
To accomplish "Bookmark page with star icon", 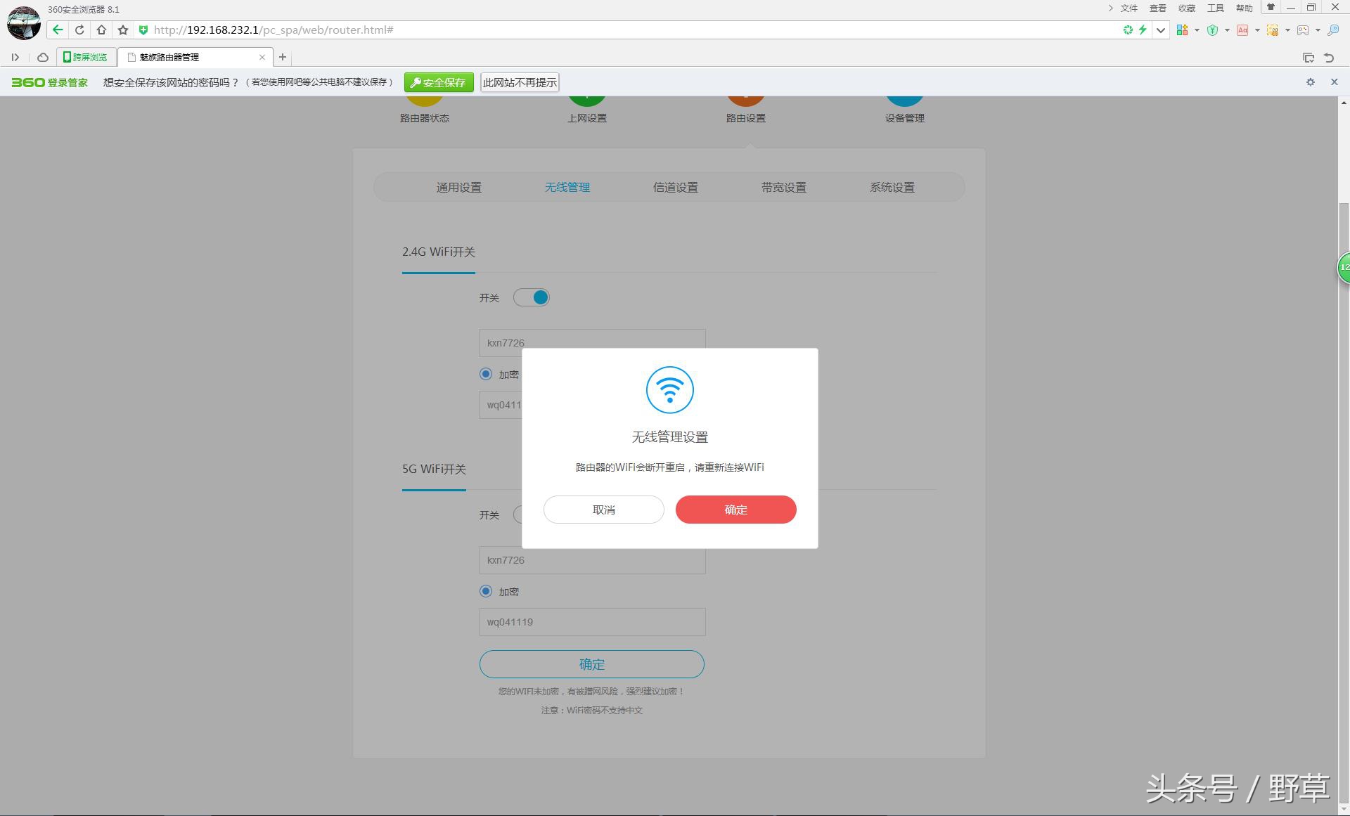I will tap(123, 30).
